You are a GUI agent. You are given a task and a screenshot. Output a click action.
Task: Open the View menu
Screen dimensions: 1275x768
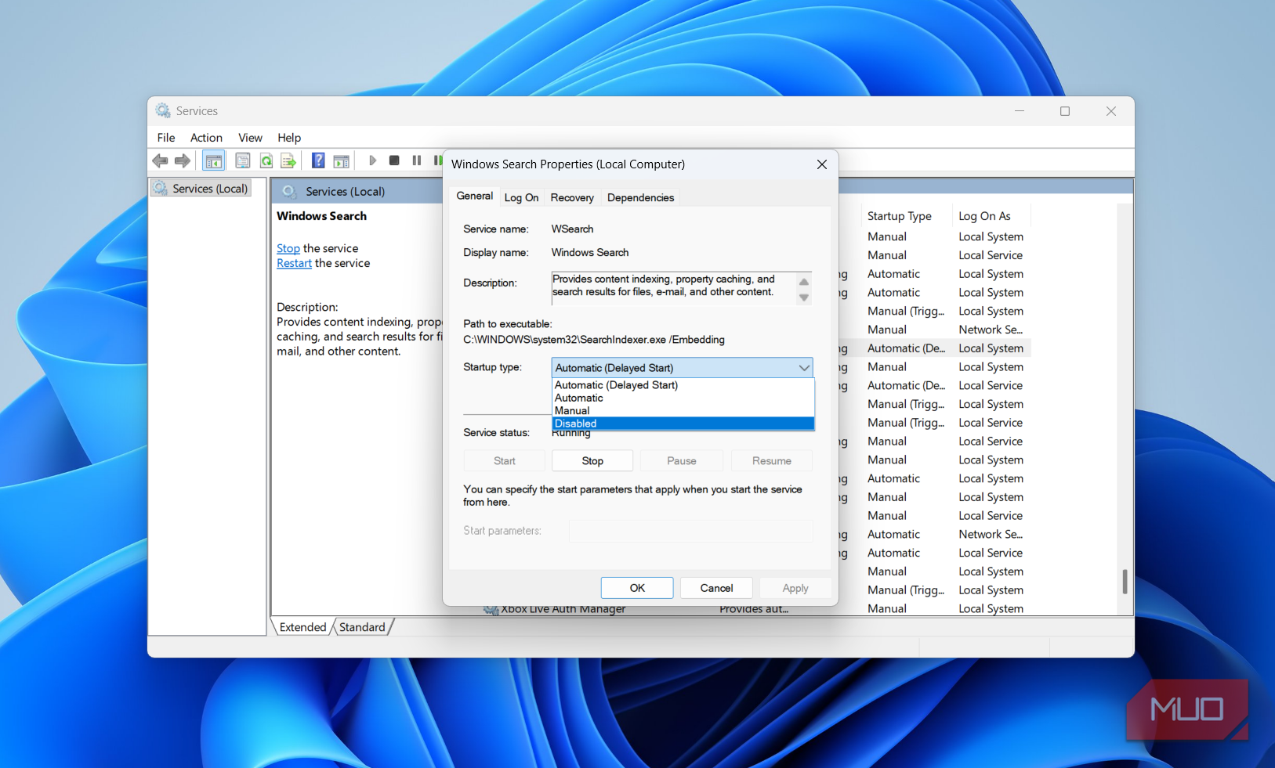(x=250, y=138)
